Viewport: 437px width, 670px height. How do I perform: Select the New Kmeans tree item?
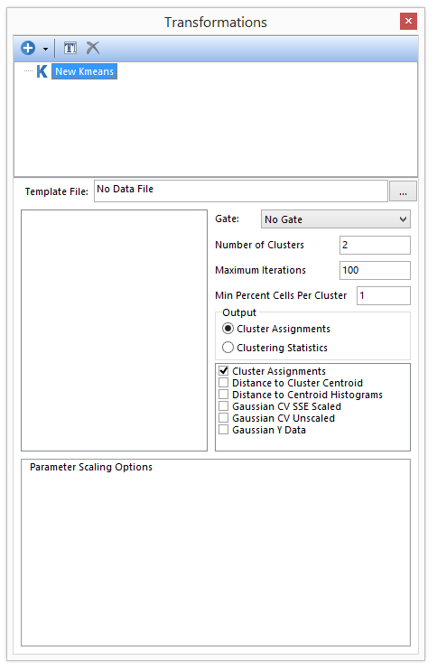point(85,71)
